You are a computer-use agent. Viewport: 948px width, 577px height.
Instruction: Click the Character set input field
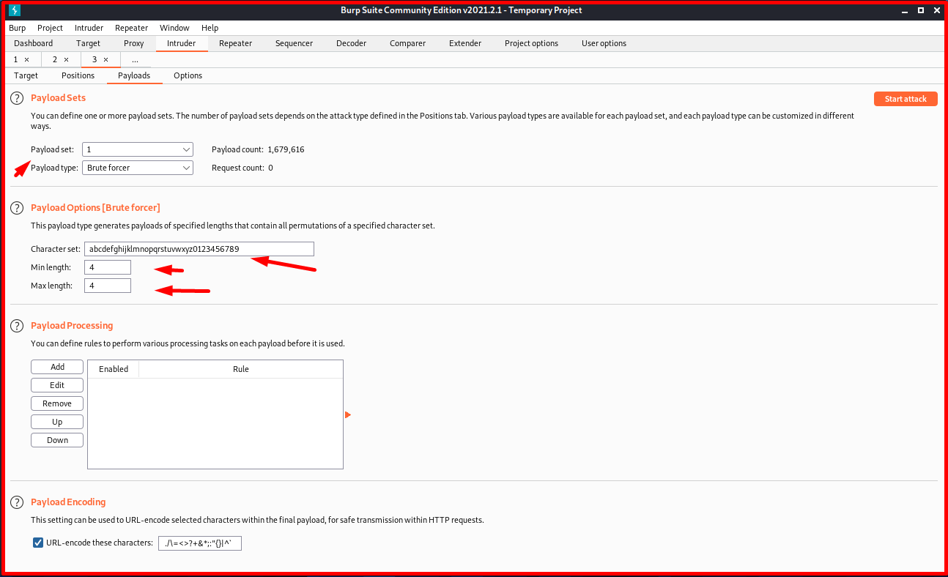[199, 249]
